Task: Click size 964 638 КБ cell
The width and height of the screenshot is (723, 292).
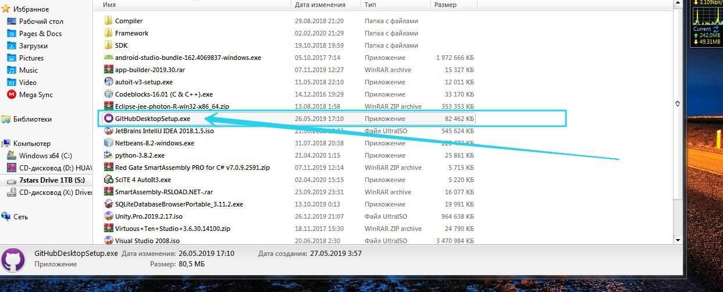Action: 458,216
